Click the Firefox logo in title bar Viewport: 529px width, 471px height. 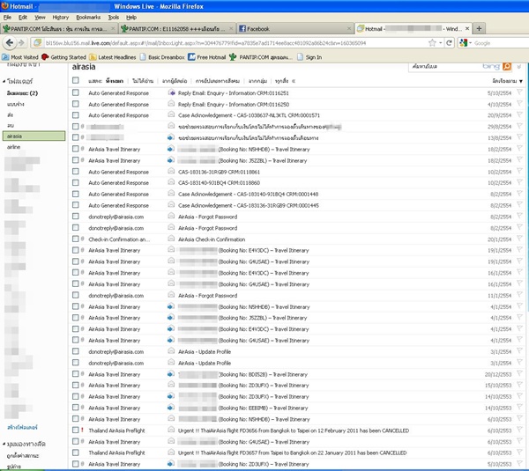pyautogui.click(x=4, y=6)
